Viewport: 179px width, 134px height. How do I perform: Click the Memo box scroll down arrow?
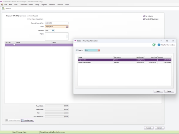(67, 39)
